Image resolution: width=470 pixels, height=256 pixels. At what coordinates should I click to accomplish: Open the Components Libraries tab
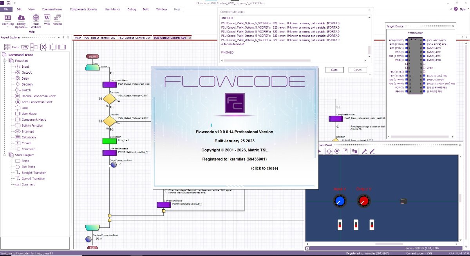(83, 9)
